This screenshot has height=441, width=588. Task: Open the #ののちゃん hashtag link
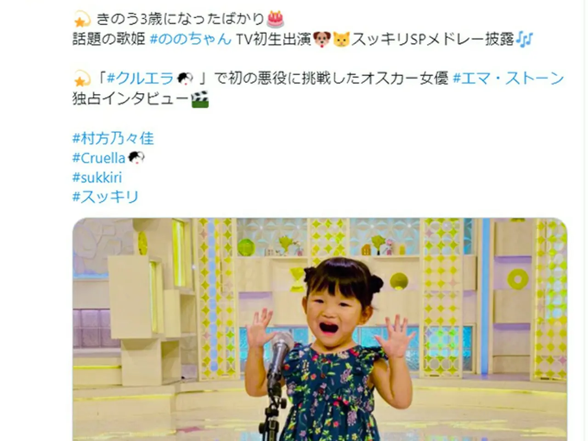coord(191,39)
